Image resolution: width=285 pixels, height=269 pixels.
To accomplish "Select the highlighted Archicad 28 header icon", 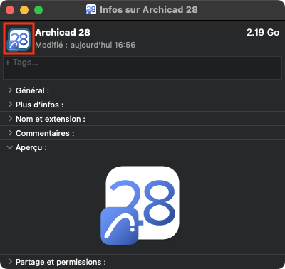I will pos(19,39).
